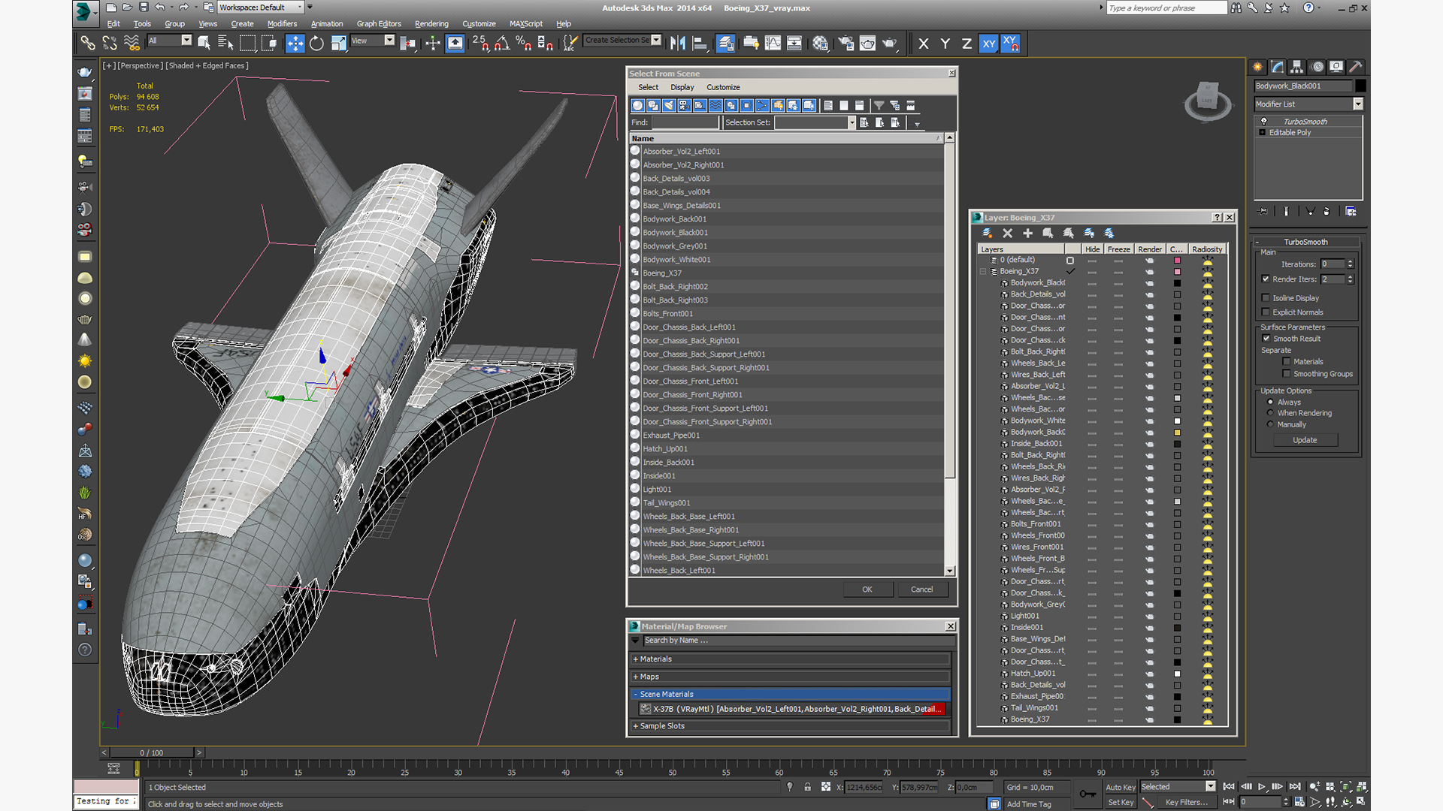This screenshot has width=1443, height=811.
Task: Click the Set Key button
Action: tap(1121, 803)
